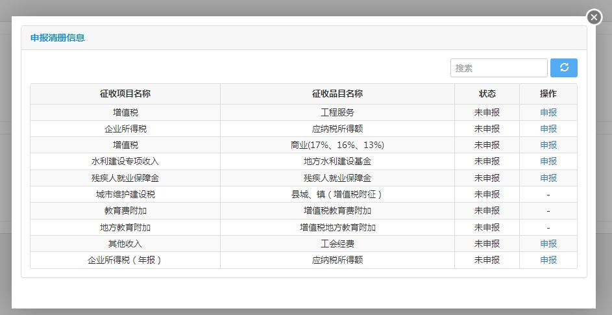Viewport: 612px width, 315px height.
Task: Click the 征收项目名称 column header
Action: pos(125,94)
